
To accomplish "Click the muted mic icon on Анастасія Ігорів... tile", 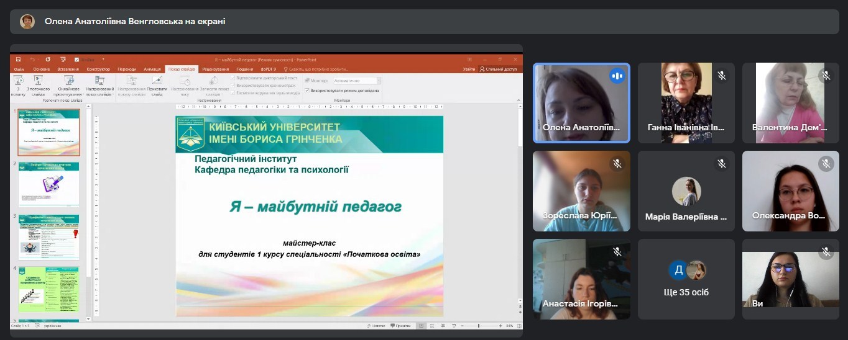I will [617, 252].
